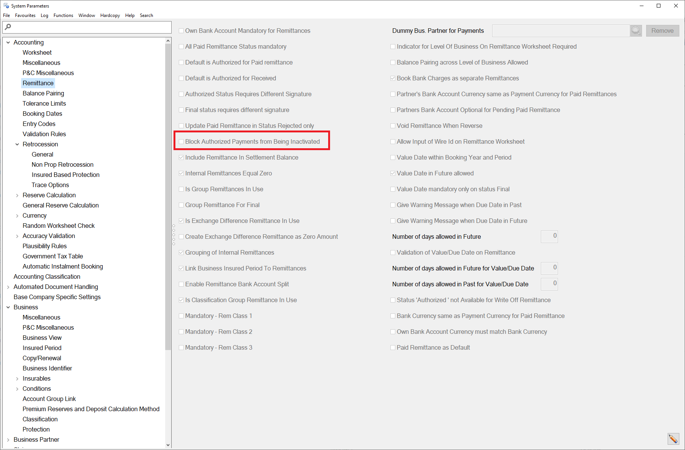The width and height of the screenshot is (685, 450).
Task: Uncheck Book Bank Charges as separate Remittances
Action: pos(393,78)
